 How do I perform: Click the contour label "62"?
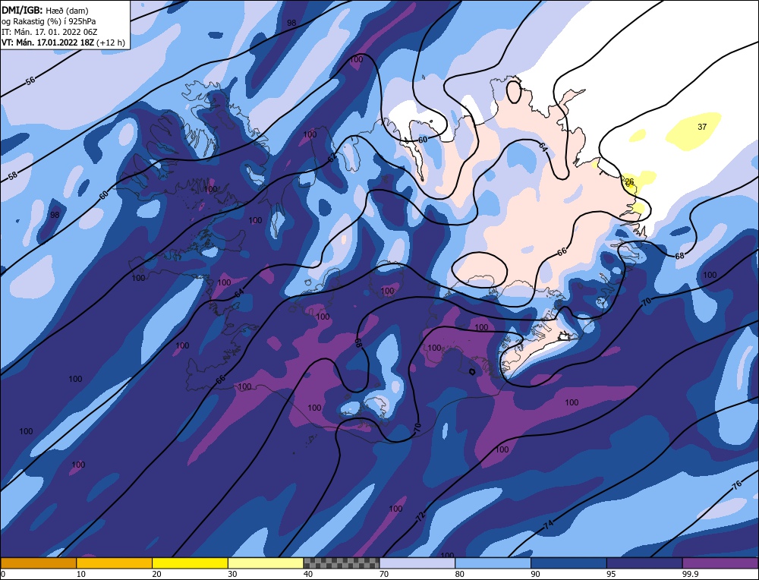[332, 157]
